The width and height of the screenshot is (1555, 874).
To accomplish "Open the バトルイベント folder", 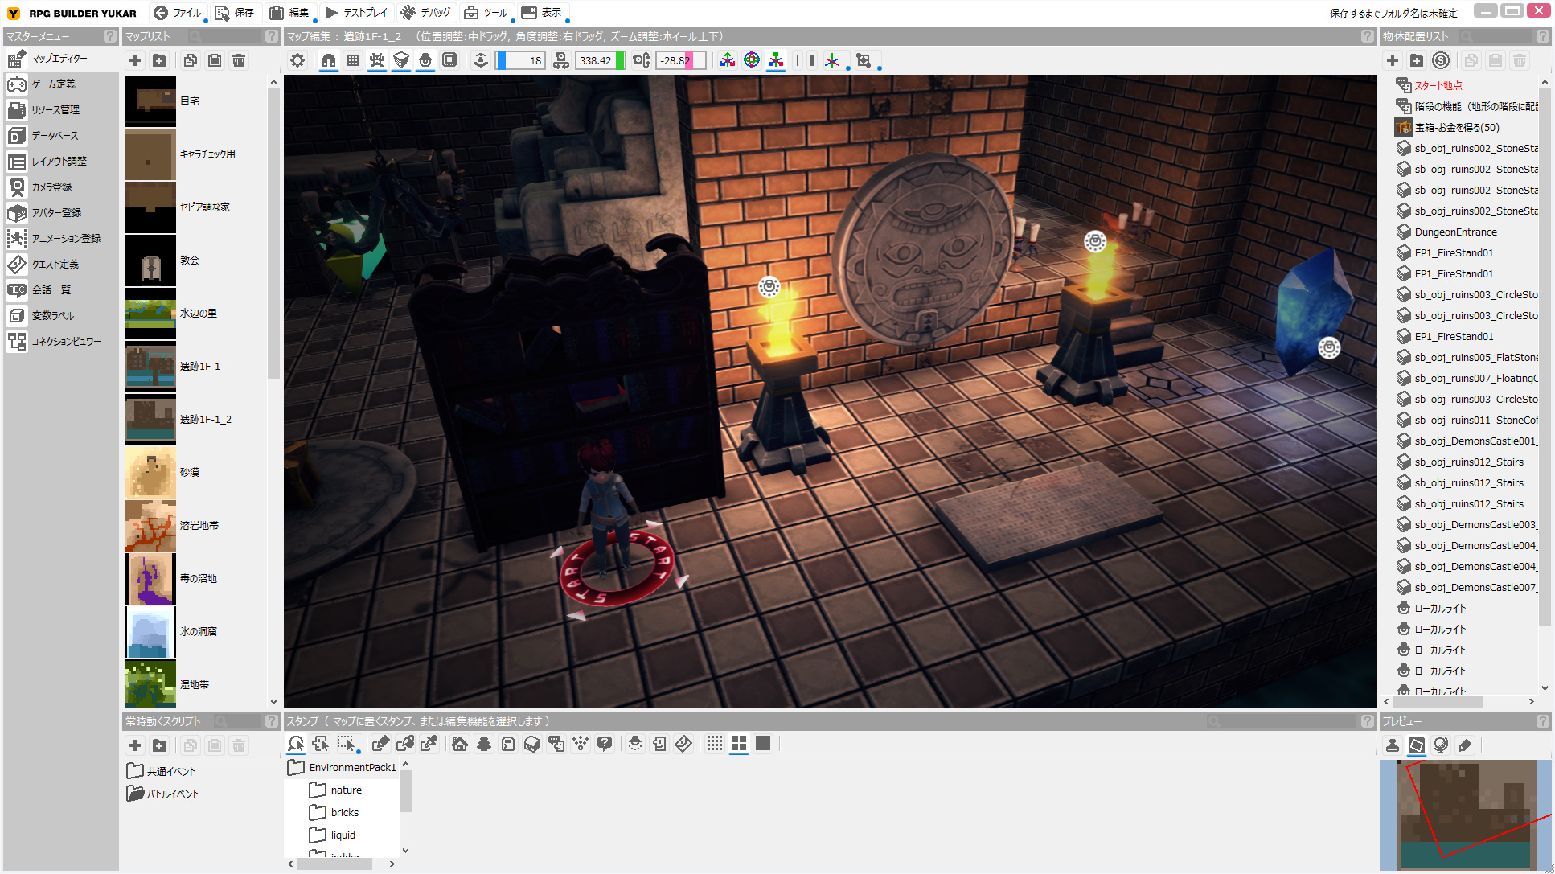I will click(x=172, y=794).
